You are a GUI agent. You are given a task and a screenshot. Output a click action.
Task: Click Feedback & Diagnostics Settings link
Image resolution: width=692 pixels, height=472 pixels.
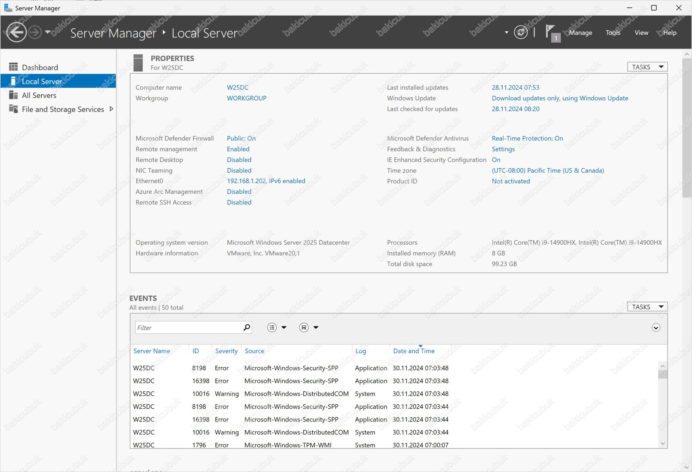(x=503, y=149)
